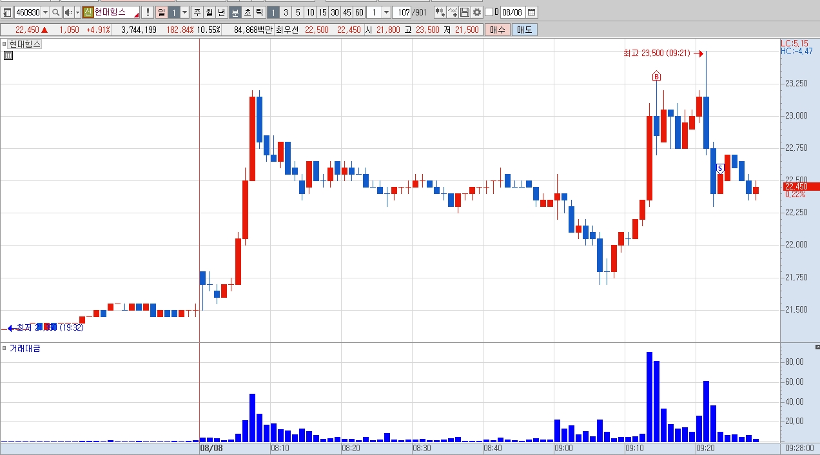The image size is (820, 455).
Task: Open the chart settings gear icon
Action: pos(477,12)
